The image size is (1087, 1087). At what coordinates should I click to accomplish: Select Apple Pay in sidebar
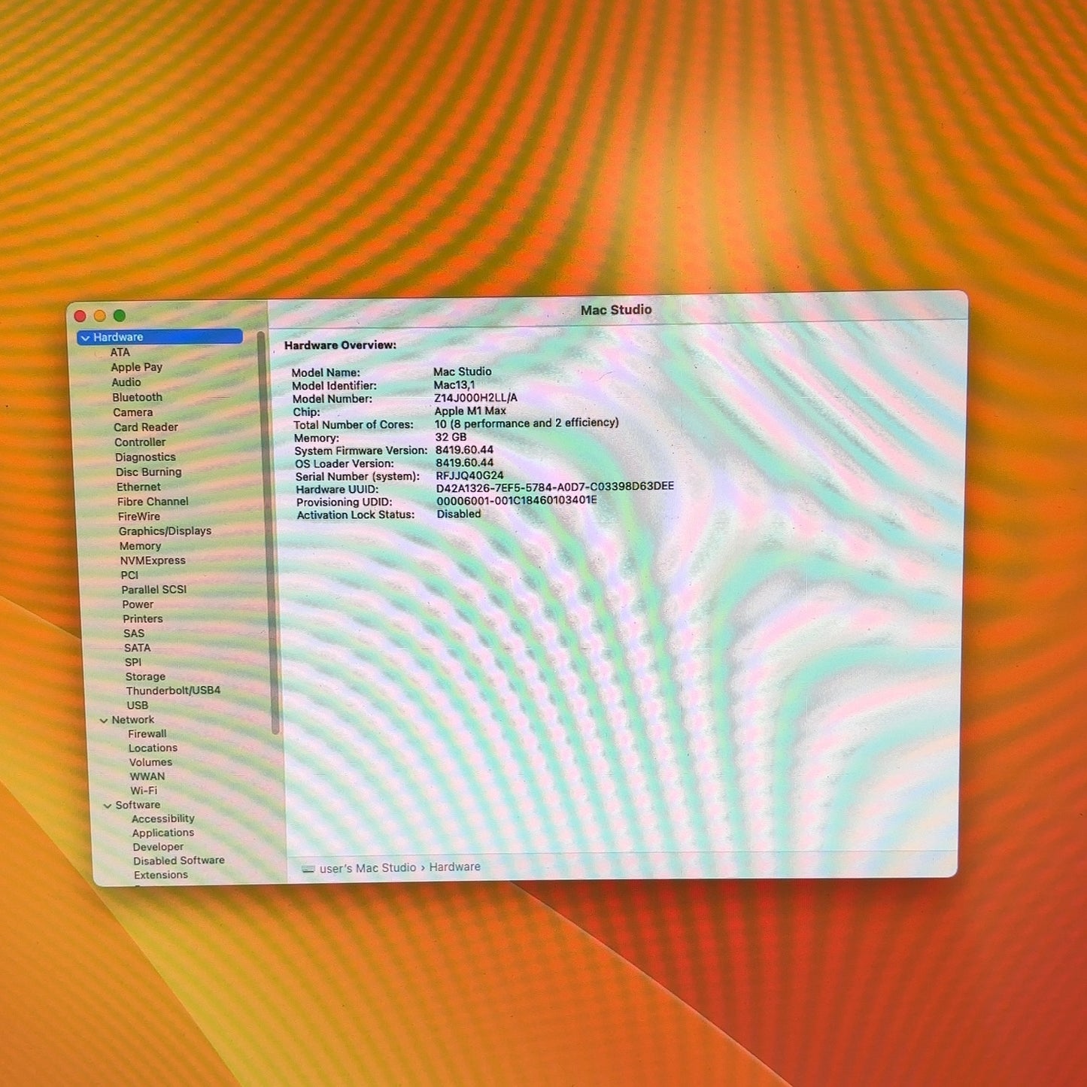click(x=137, y=367)
